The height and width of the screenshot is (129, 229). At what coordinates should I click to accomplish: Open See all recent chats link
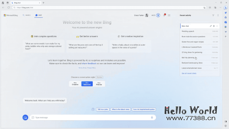pyautogui.click(x=189, y=73)
